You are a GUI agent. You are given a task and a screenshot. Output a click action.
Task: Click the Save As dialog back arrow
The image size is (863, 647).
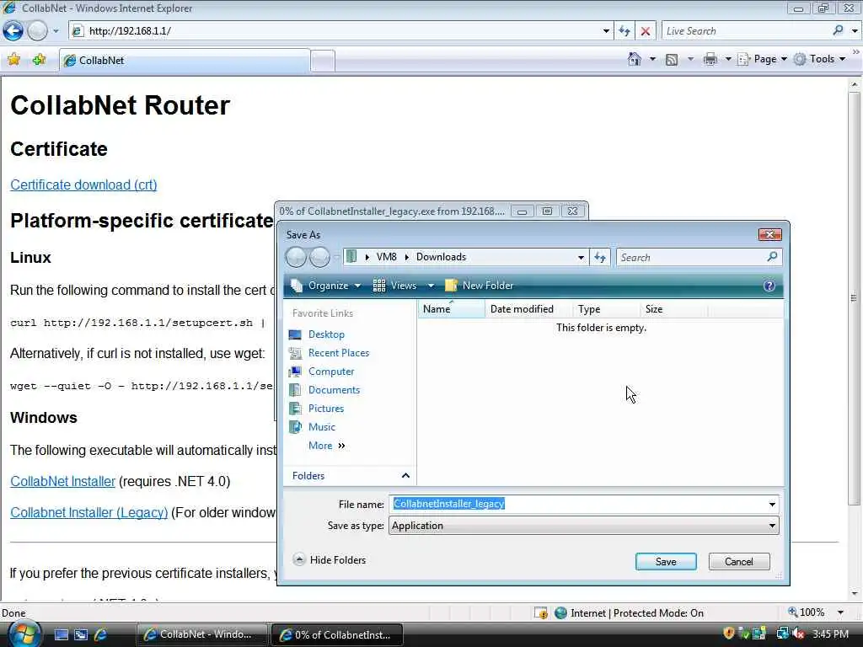(296, 257)
